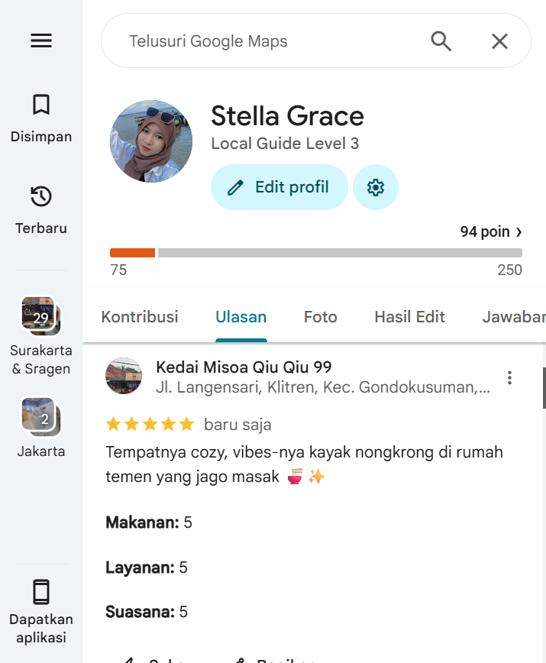Clear search with the X icon

click(499, 41)
